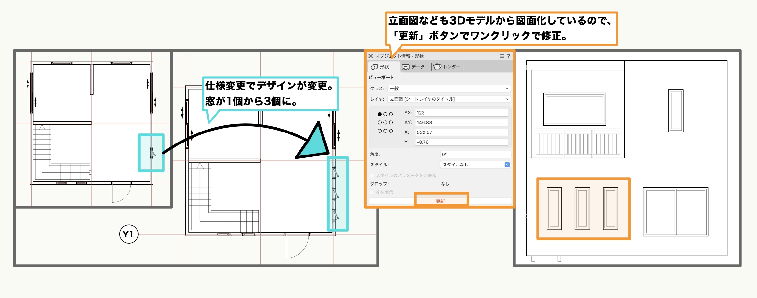Screen dimensions: 757x298
Task: Open the レイヤ dropdown
Action: [449, 99]
